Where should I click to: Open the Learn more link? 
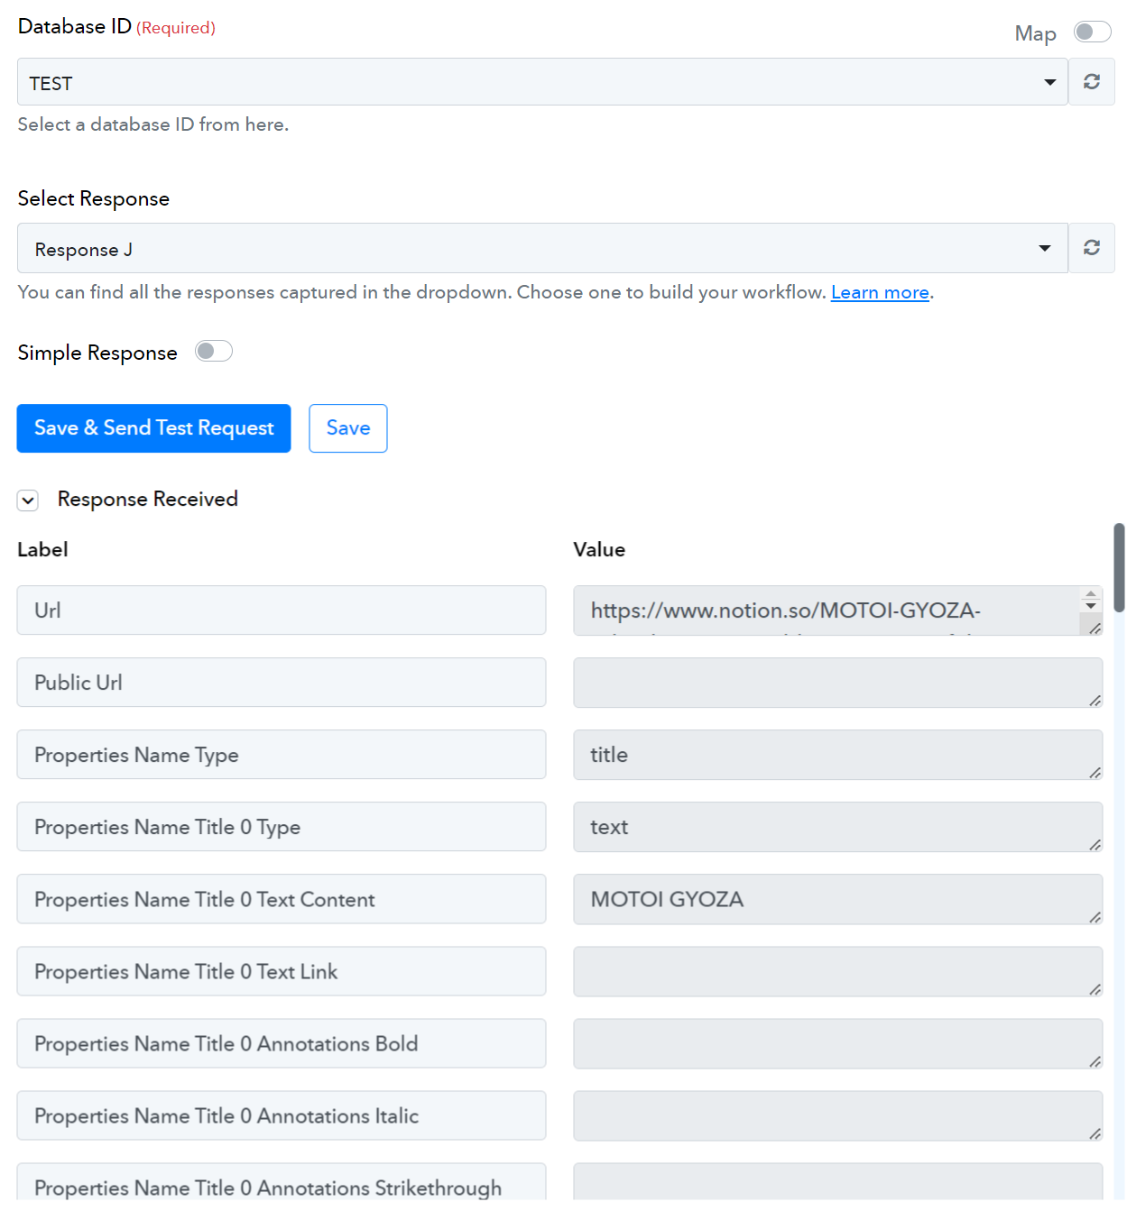coord(880,292)
